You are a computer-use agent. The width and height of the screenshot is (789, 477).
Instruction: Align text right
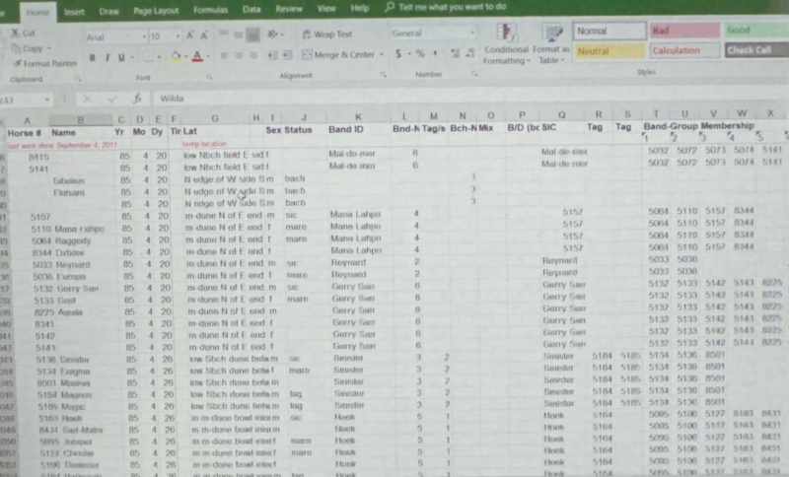253,55
